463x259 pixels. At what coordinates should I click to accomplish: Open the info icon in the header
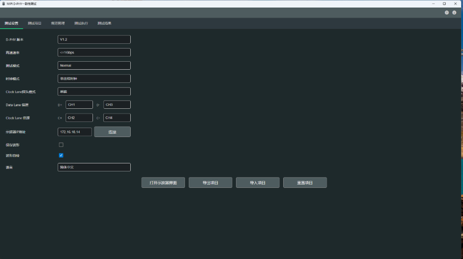(x=454, y=13)
